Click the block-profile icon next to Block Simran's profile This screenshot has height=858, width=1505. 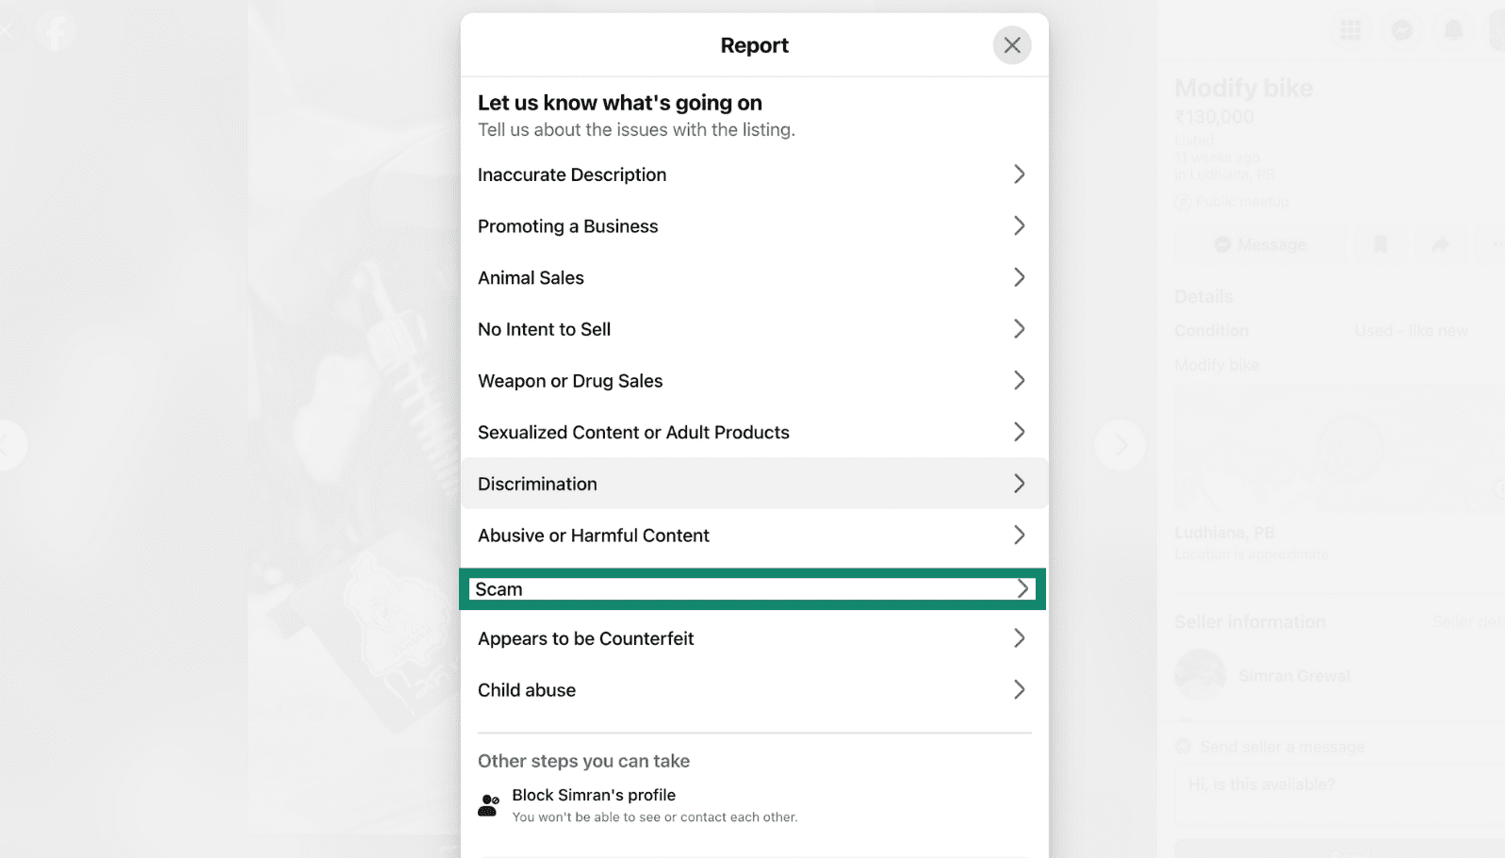pos(487,803)
